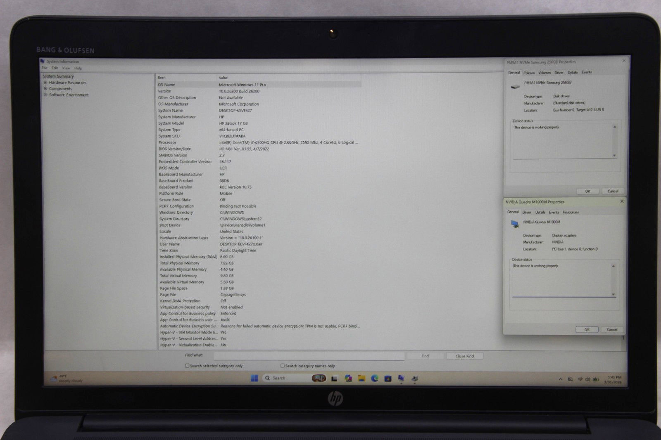Expand the Components tree node
This screenshot has width=661, height=440.
(45, 89)
